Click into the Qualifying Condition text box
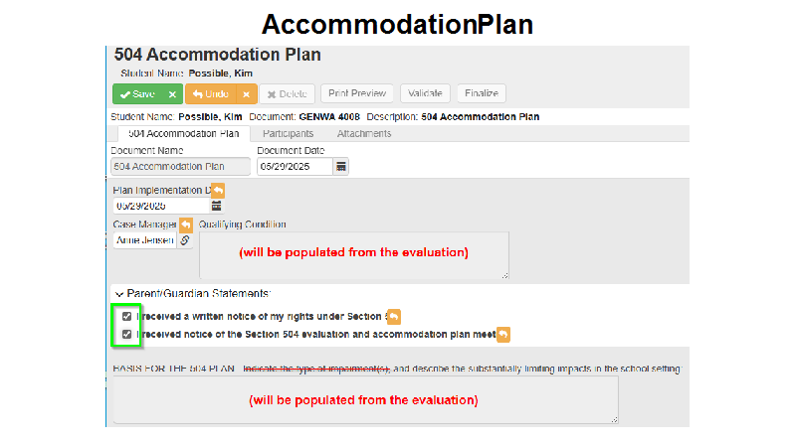Image resolution: width=796 pixels, height=447 pixels. [x=354, y=255]
